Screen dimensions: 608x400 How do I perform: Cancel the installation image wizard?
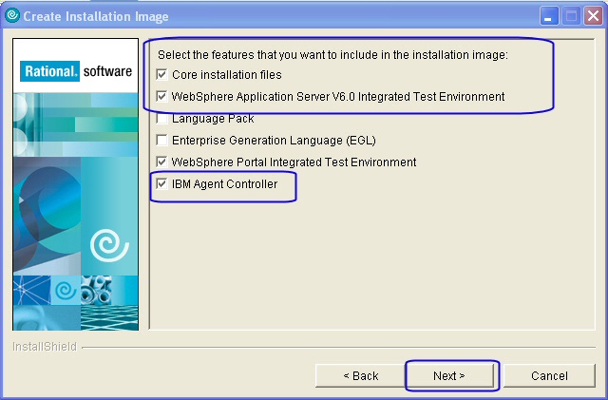click(549, 375)
